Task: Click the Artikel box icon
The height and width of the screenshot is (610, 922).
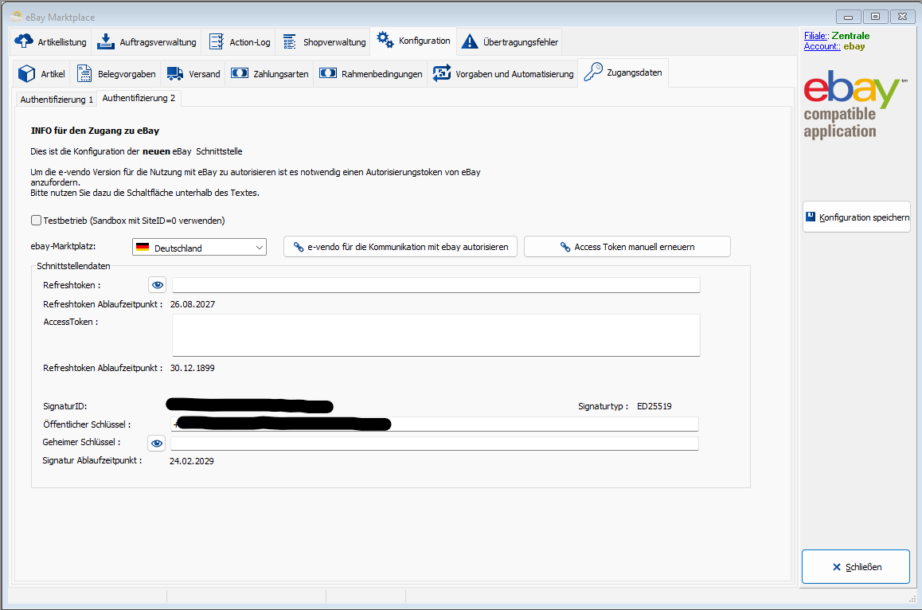Action: (x=26, y=73)
